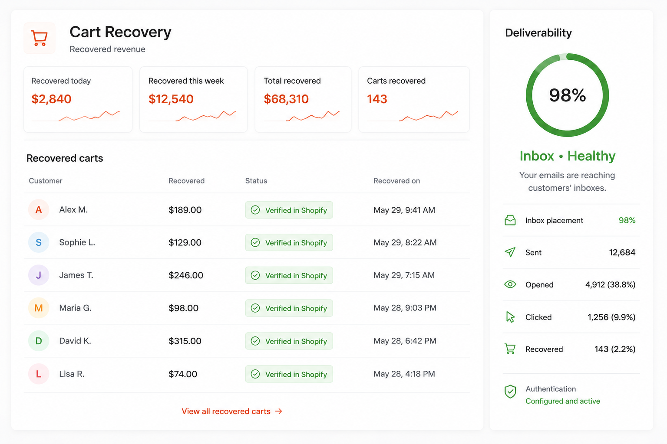Click the Recovered column header
Image resolution: width=667 pixels, height=444 pixels.
click(x=186, y=181)
